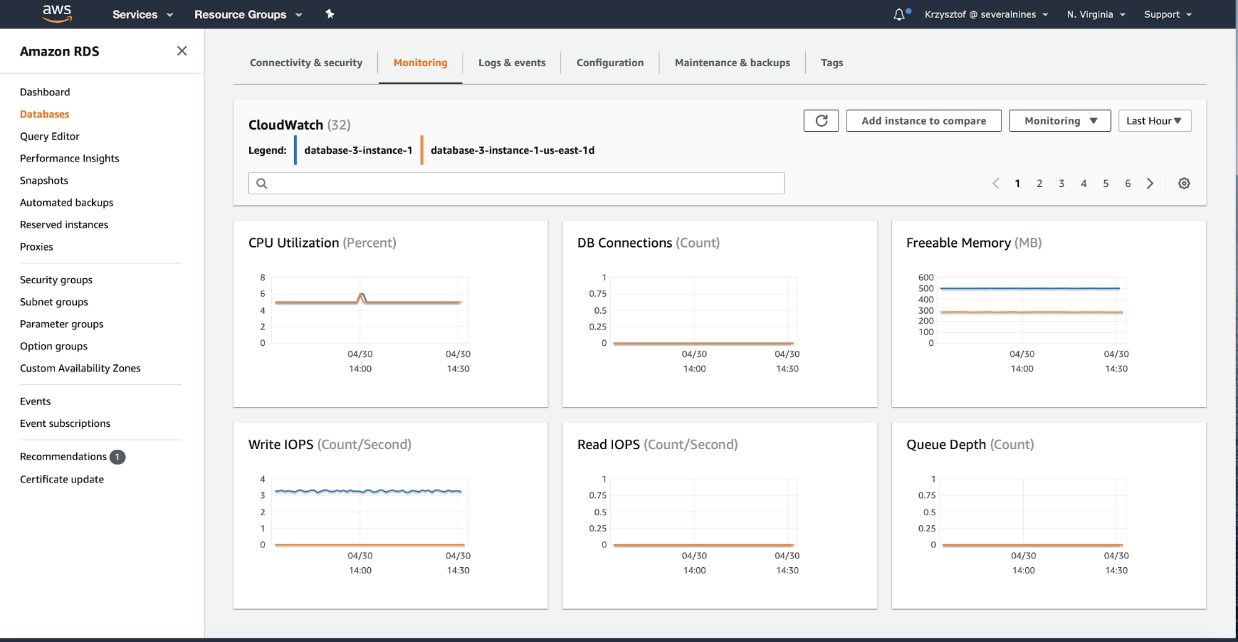Open the Query Editor link
The width and height of the screenshot is (1238, 642).
pos(50,136)
